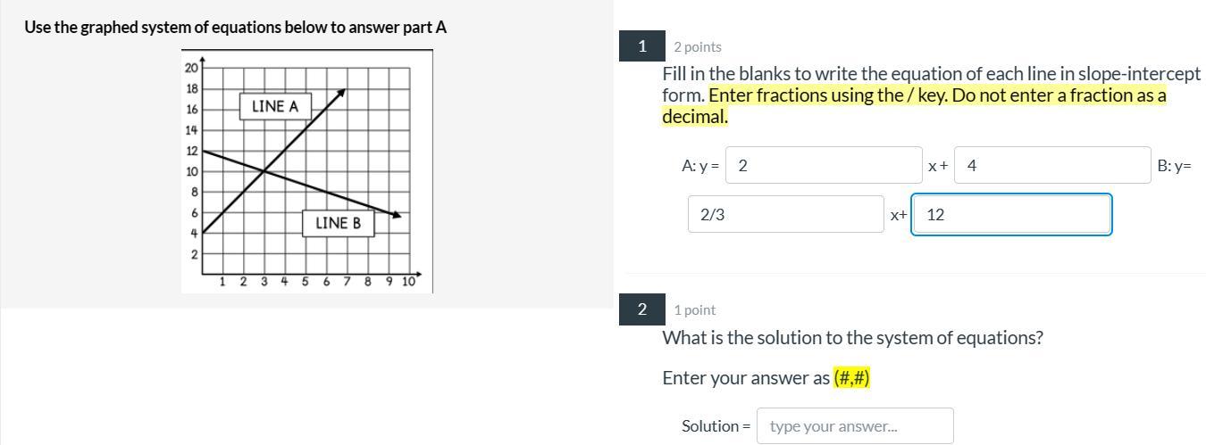1206x445 pixels.
Task: Click the intersection point of both graphed lines
Action: [x=264, y=170]
